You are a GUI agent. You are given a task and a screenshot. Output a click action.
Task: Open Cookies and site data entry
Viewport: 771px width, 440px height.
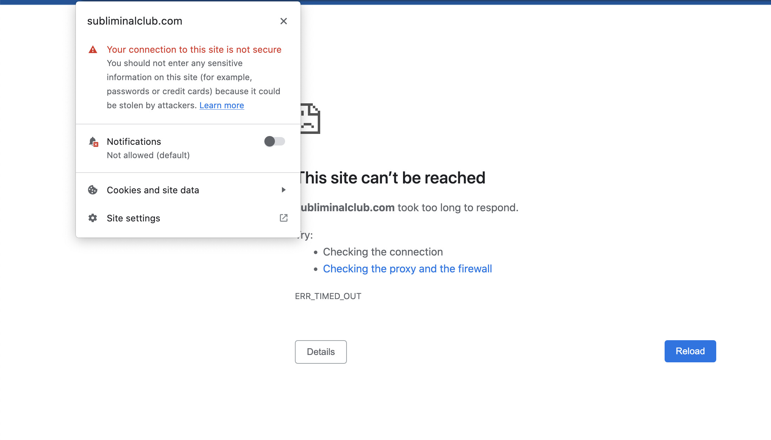pyautogui.click(x=153, y=190)
